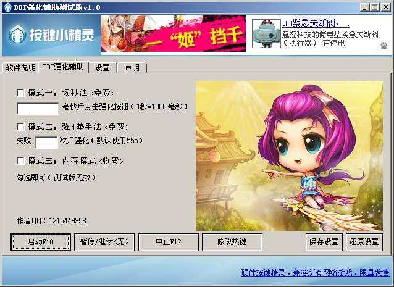The height and width of the screenshot is (287, 394).
Task: Click the 启动F10 start button
Action: 41,242
